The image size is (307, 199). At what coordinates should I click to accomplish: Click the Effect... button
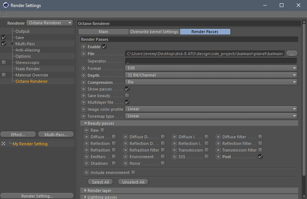[x=18, y=135]
